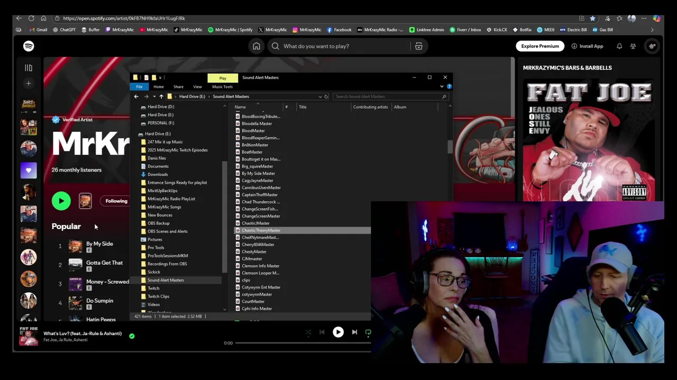The width and height of the screenshot is (677, 380).
Task: Open Do Sumpin popular track
Action: [x=99, y=301]
